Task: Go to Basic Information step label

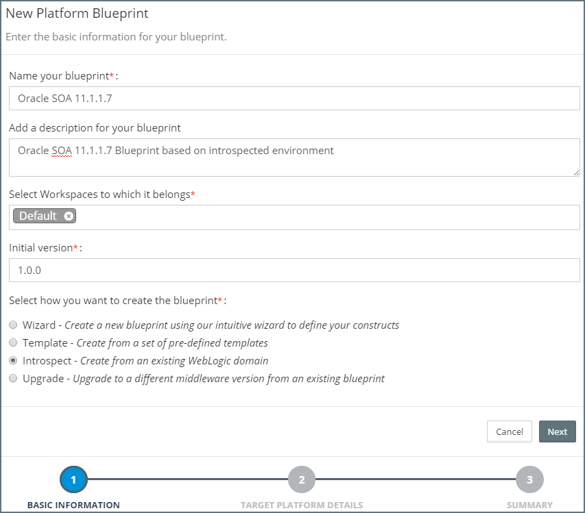Action: [73, 505]
